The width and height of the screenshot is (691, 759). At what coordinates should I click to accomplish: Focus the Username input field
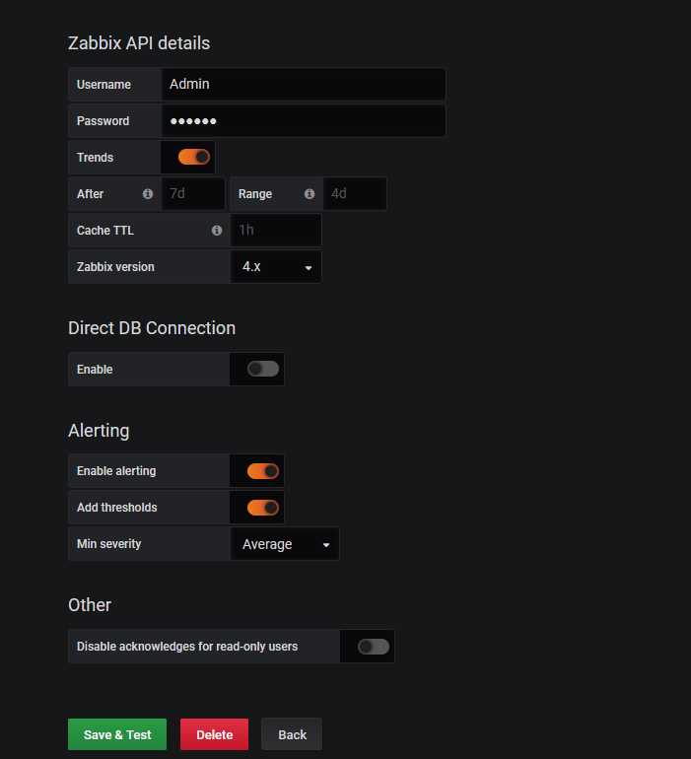[x=304, y=84]
